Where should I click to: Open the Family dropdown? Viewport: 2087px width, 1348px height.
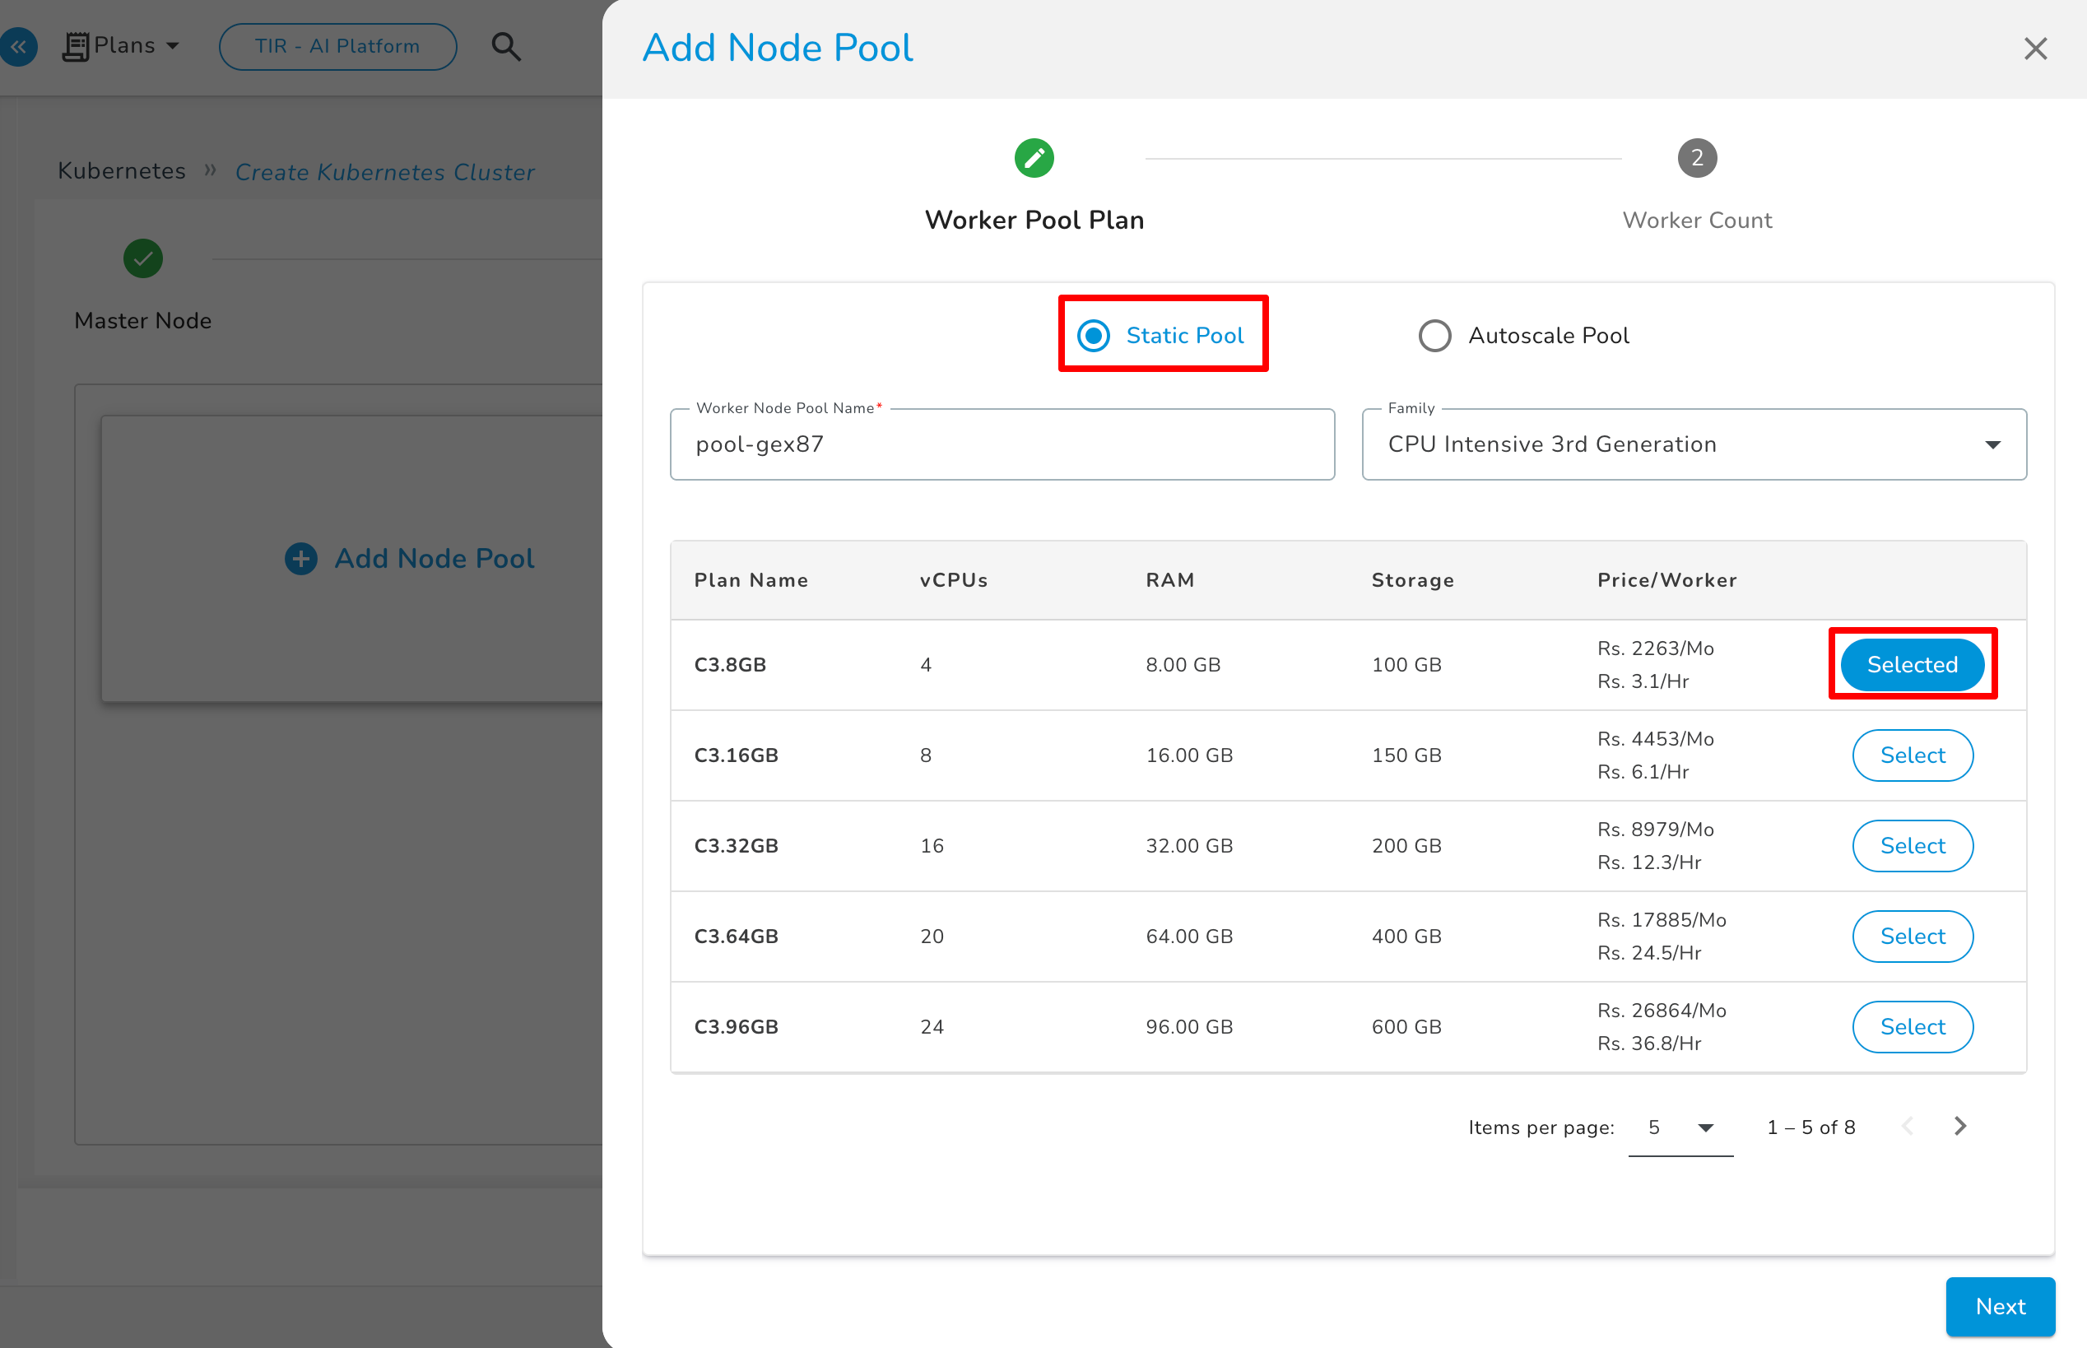click(1694, 444)
